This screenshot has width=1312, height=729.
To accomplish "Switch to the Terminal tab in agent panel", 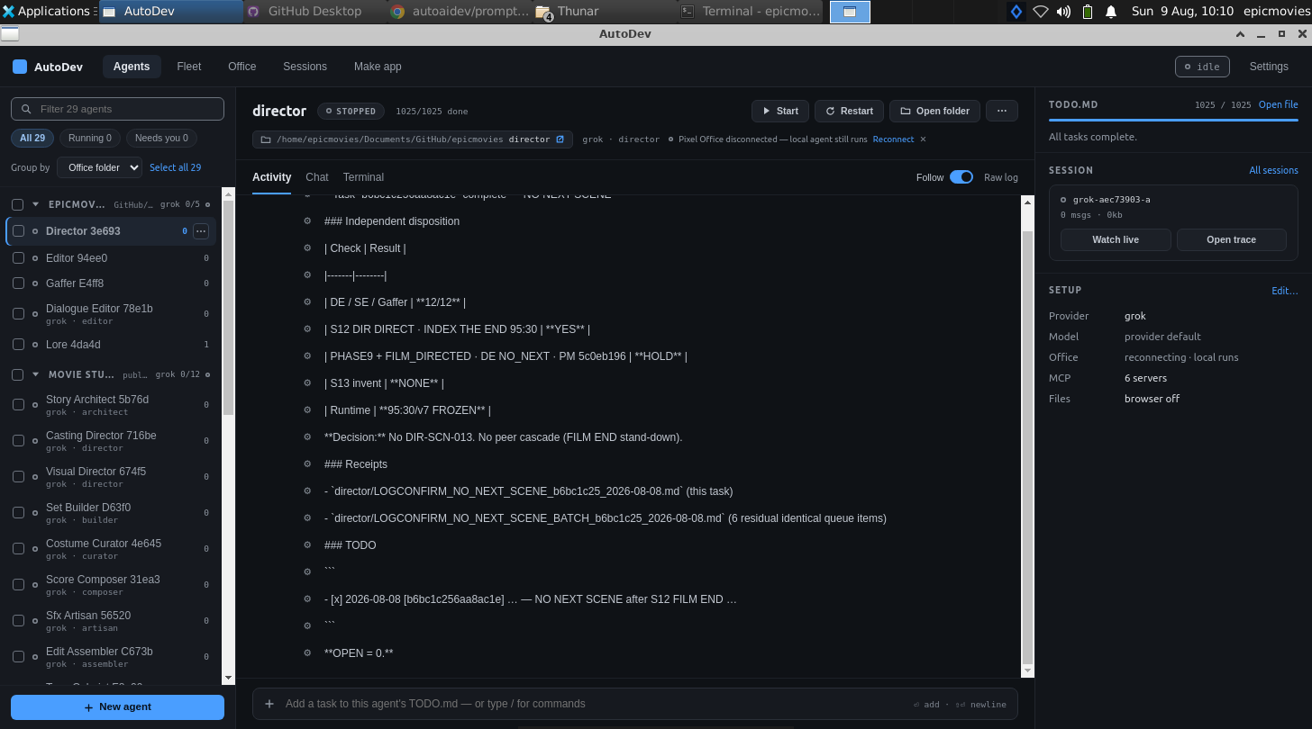I will click(x=363, y=177).
